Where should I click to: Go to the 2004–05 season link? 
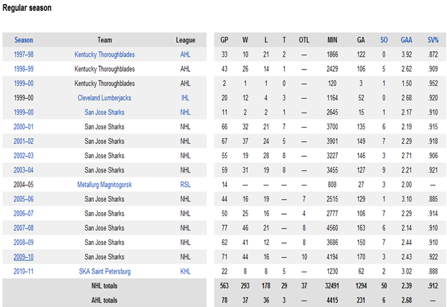tap(23, 184)
